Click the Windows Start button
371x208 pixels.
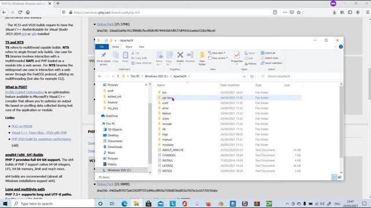pos(5,203)
